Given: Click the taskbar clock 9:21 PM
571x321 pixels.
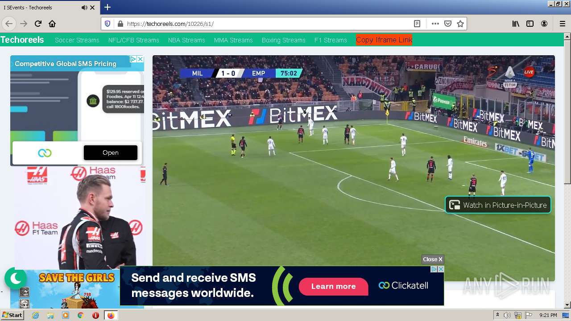Looking at the screenshot, I should [548, 315].
